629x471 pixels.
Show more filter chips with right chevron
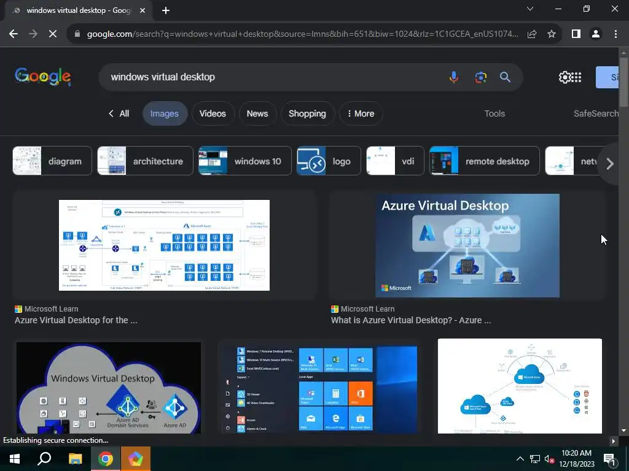point(609,163)
